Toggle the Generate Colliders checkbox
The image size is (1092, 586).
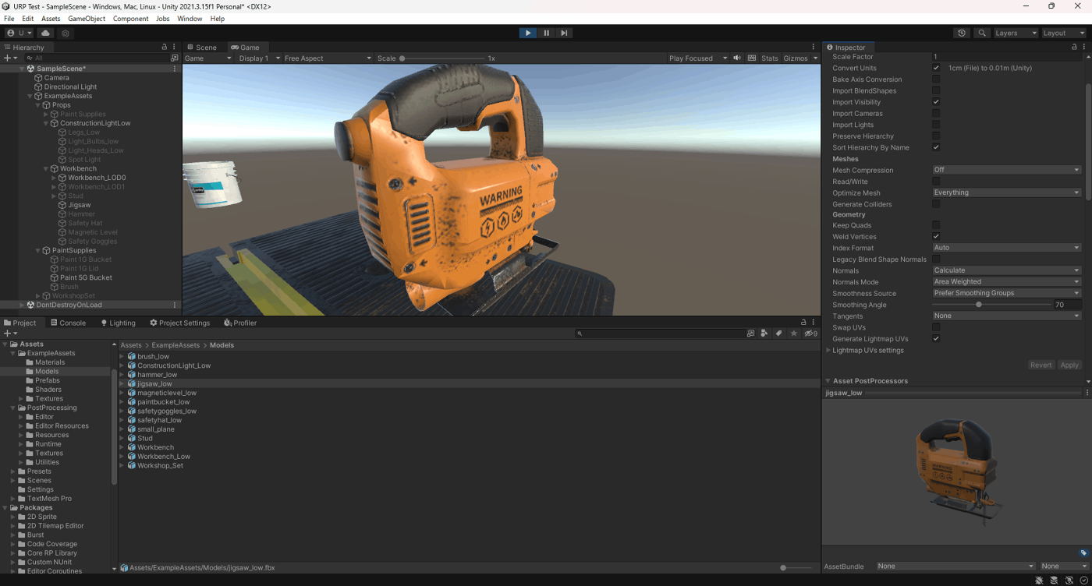click(x=936, y=204)
